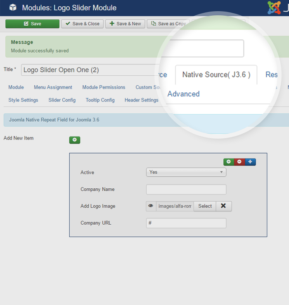Open the Custom Source tab

coord(148,87)
